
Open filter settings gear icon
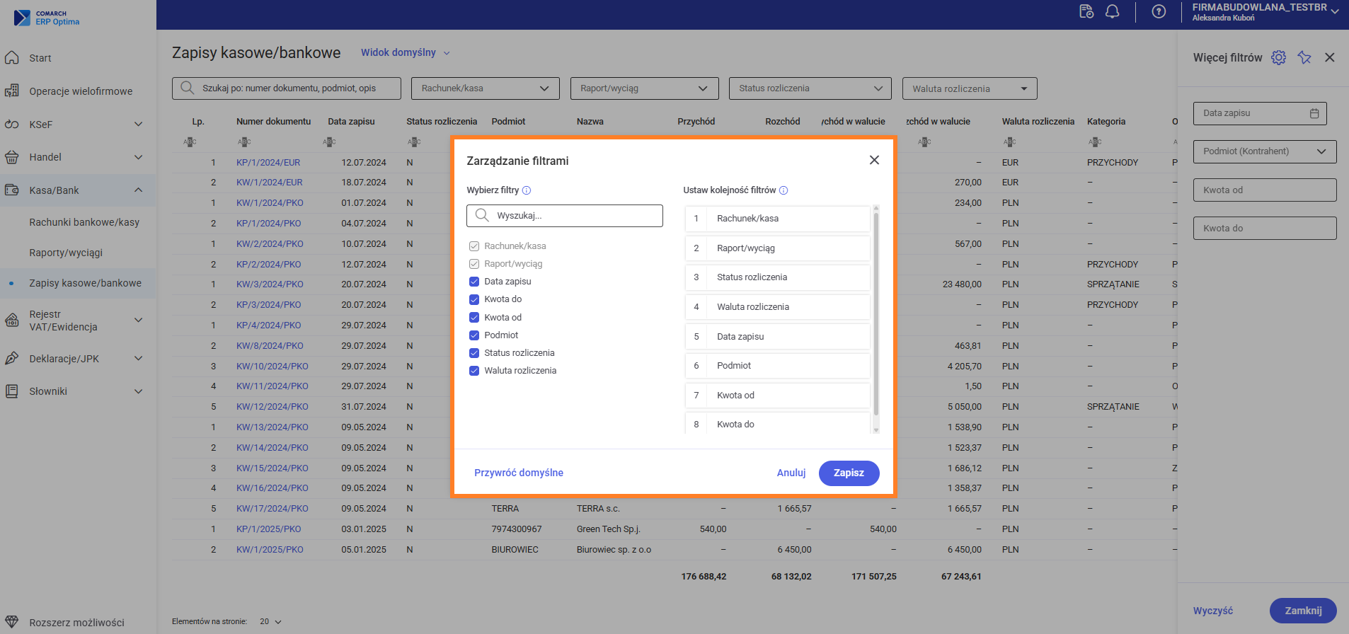pyautogui.click(x=1278, y=57)
